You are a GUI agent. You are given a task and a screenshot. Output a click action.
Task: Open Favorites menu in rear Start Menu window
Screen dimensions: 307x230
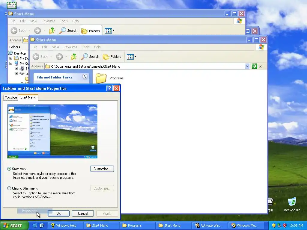48,21
